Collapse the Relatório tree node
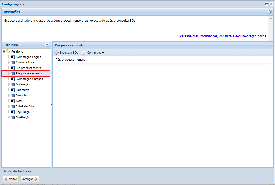The image size is (275, 185). [x=4, y=51]
